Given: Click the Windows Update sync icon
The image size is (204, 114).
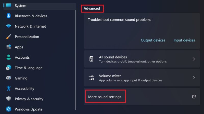Looking at the screenshot, I should coord(9,109).
